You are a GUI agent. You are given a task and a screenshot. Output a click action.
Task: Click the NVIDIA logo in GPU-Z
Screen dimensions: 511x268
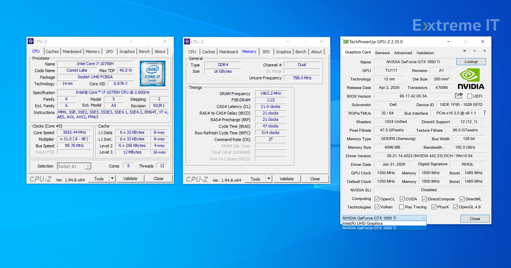pos(471,79)
